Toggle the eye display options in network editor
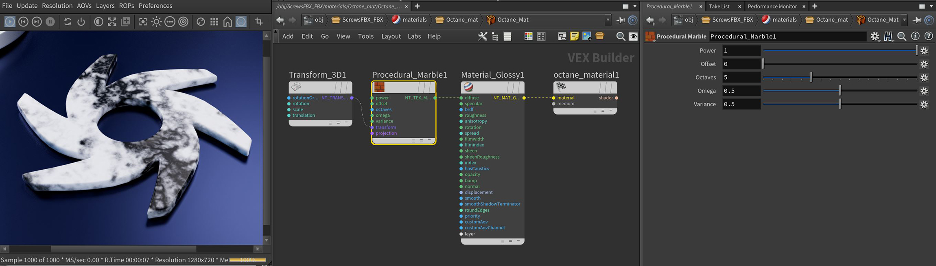 pos(634,36)
